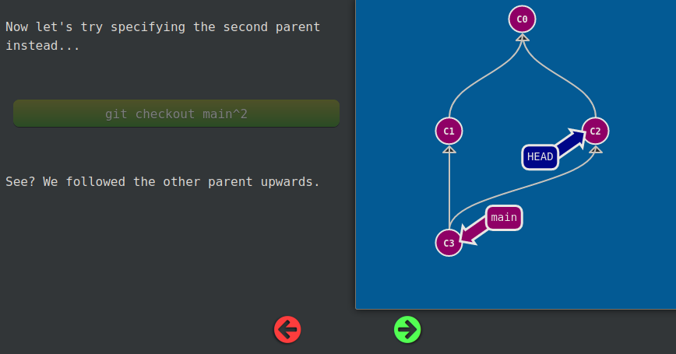
Task: Click the arrowhead below commit C1
Action: tap(449, 150)
